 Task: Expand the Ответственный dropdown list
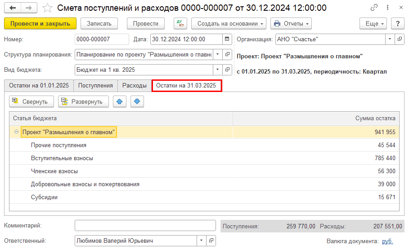tap(201, 241)
